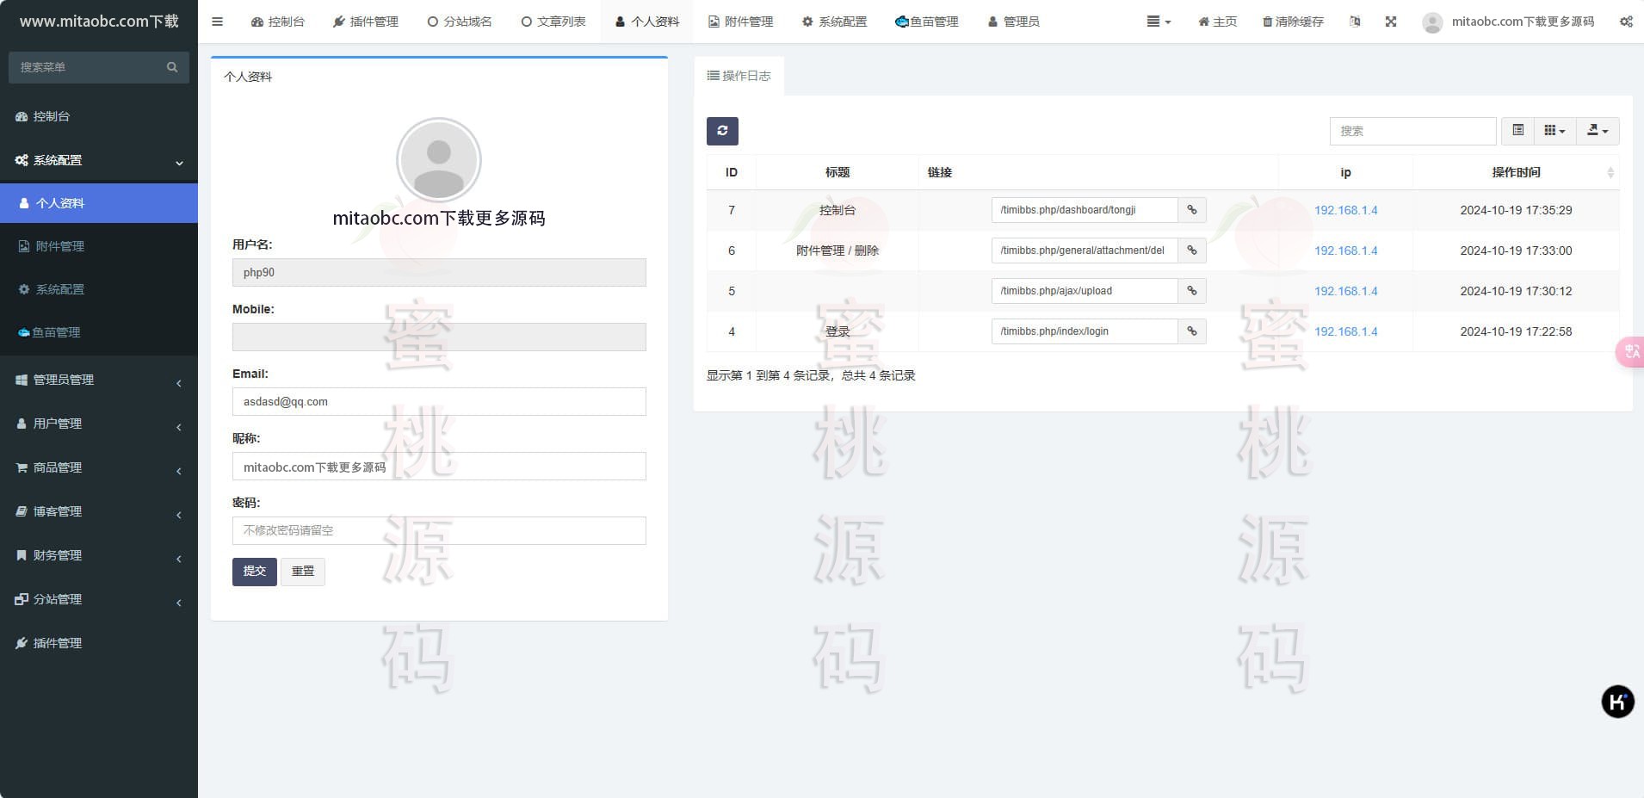Open the gears settings icon at top right

point(1625,22)
